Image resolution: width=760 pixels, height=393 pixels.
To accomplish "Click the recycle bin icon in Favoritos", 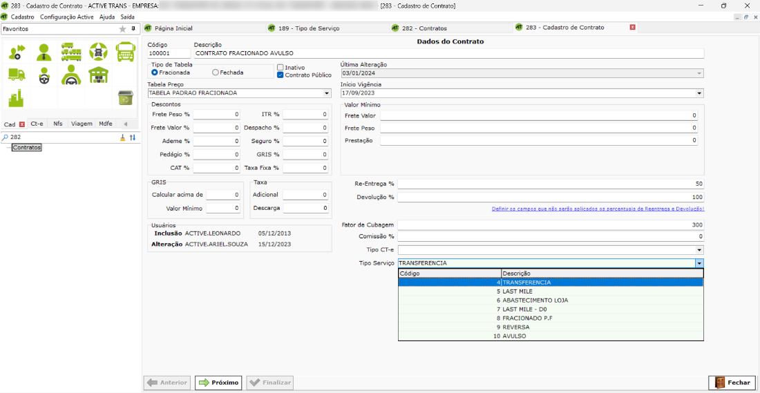I will [x=126, y=97].
